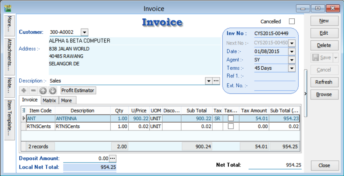Check tax inclusive box for ANTENNA row

pos(231,118)
